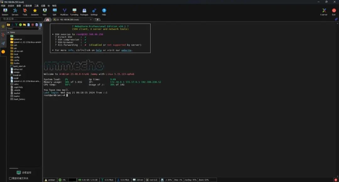The height and width of the screenshot is (182, 339).
Task: Click the red button in bottom-right status corner
Action: pos(336,180)
